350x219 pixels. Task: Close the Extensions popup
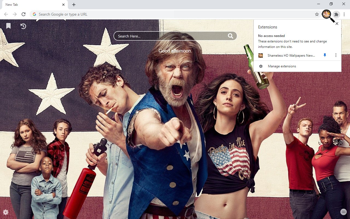tap(337, 24)
